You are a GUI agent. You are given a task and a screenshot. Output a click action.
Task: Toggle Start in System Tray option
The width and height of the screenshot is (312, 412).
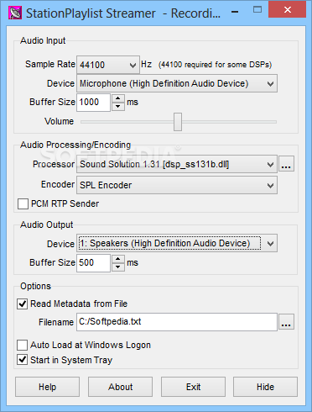pos(23,360)
